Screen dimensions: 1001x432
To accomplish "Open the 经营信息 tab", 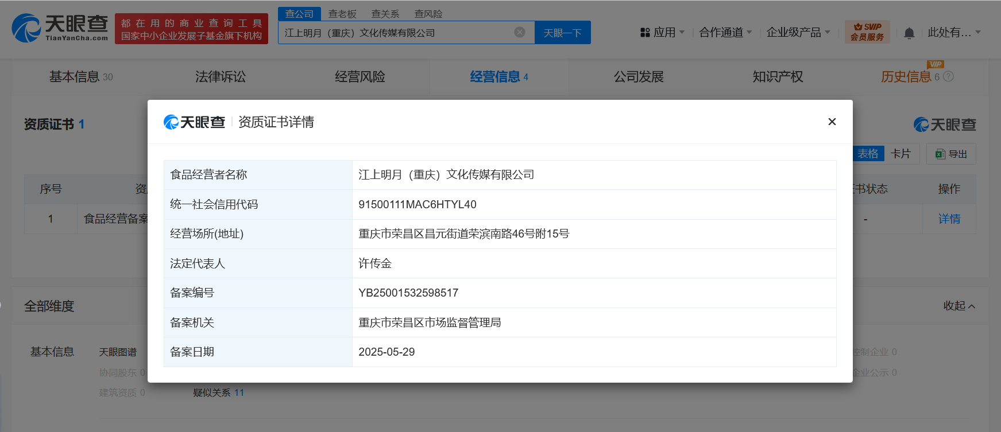I will (499, 76).
